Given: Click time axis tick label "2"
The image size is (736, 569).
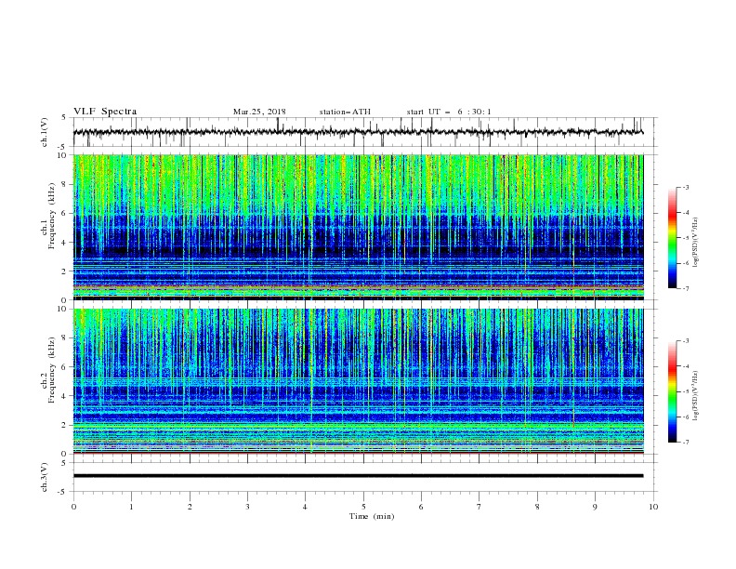Looking at the screenshot, I should 190,507.
